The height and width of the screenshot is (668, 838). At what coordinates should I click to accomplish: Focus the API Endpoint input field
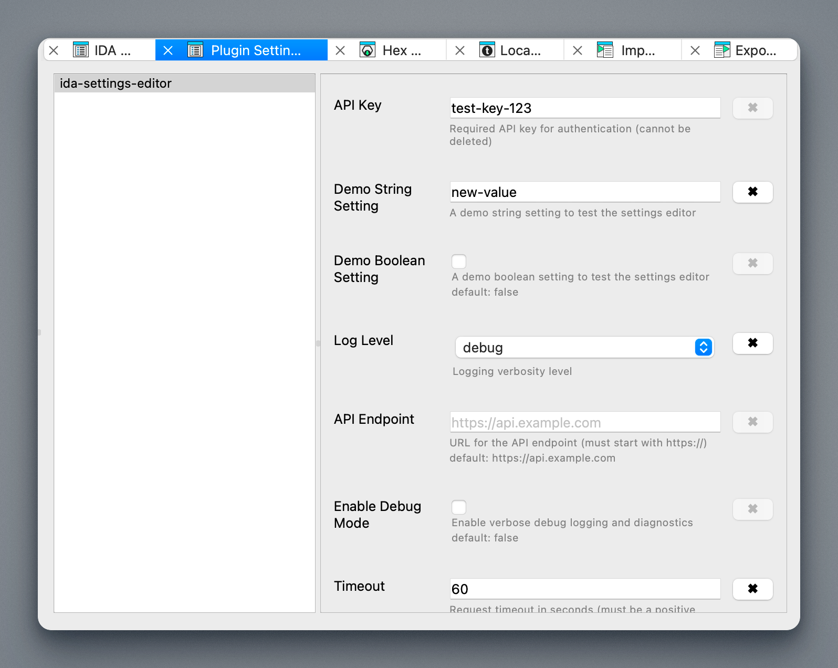[x=584, y=422]
